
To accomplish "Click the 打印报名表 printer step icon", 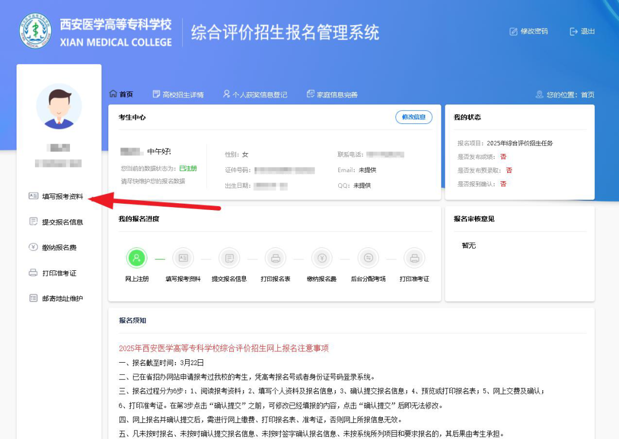I will click(276, 258).
